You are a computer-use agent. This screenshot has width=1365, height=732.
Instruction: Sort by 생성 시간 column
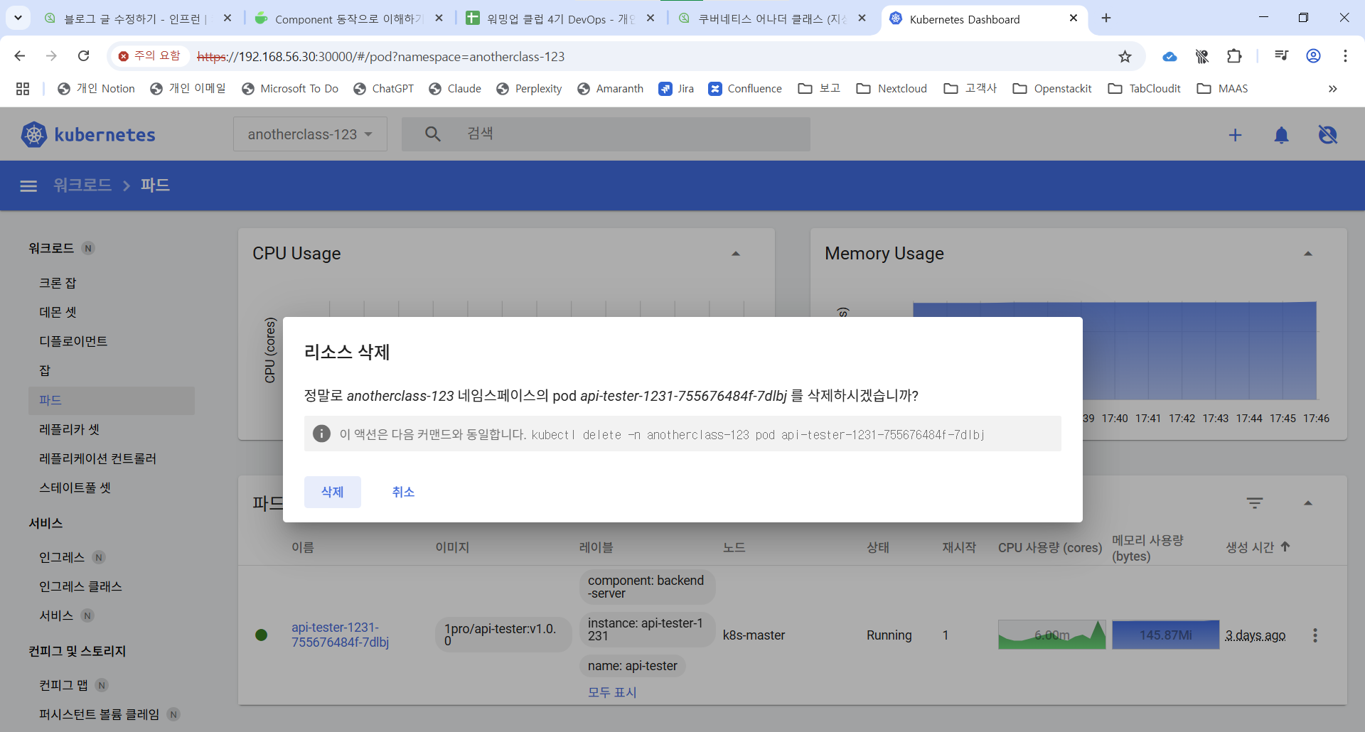coord(1257,547)
